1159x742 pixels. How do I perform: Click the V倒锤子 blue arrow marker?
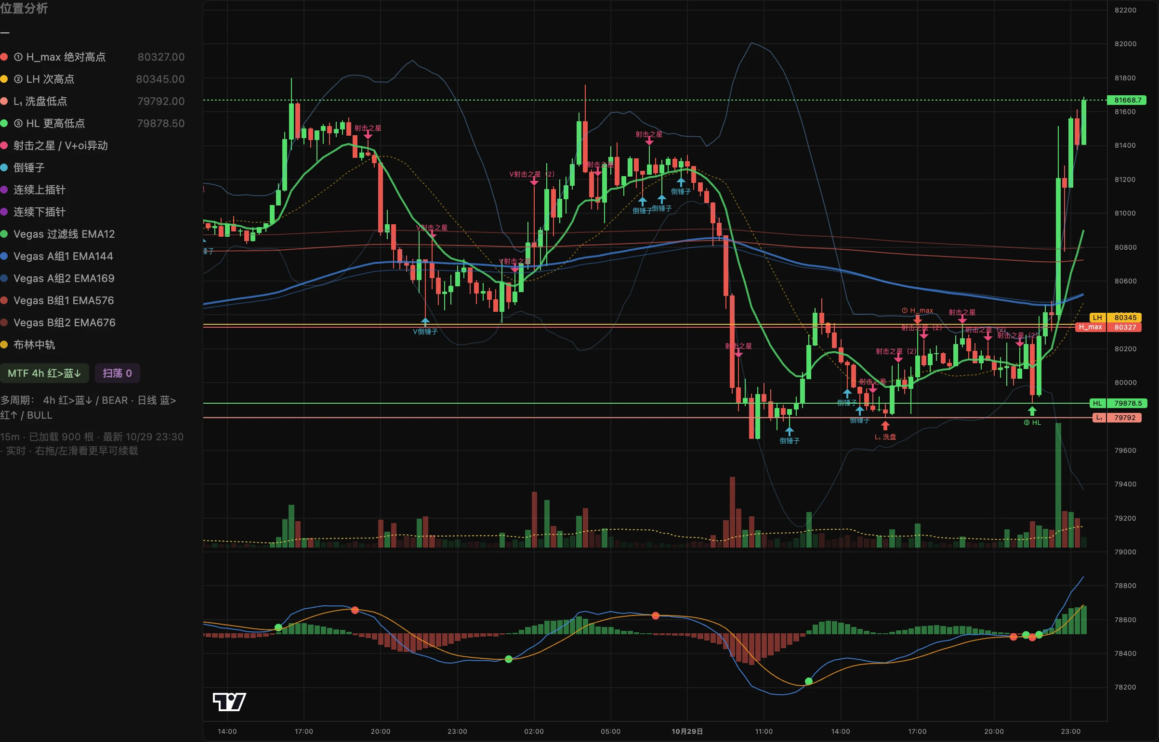425,321
